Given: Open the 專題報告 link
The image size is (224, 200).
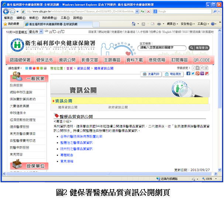Looking at the screenshot, I should tap(67, 155).
